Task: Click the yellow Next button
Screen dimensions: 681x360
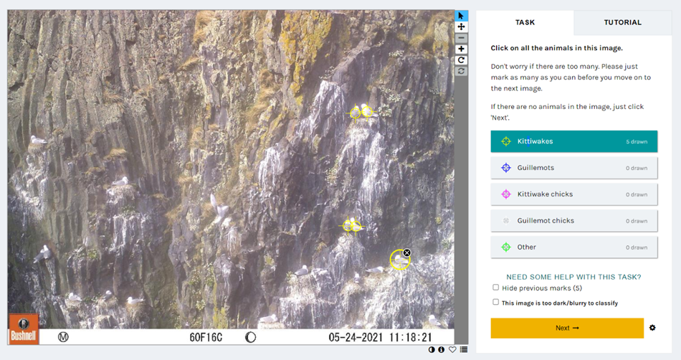Action: (567, 328)
